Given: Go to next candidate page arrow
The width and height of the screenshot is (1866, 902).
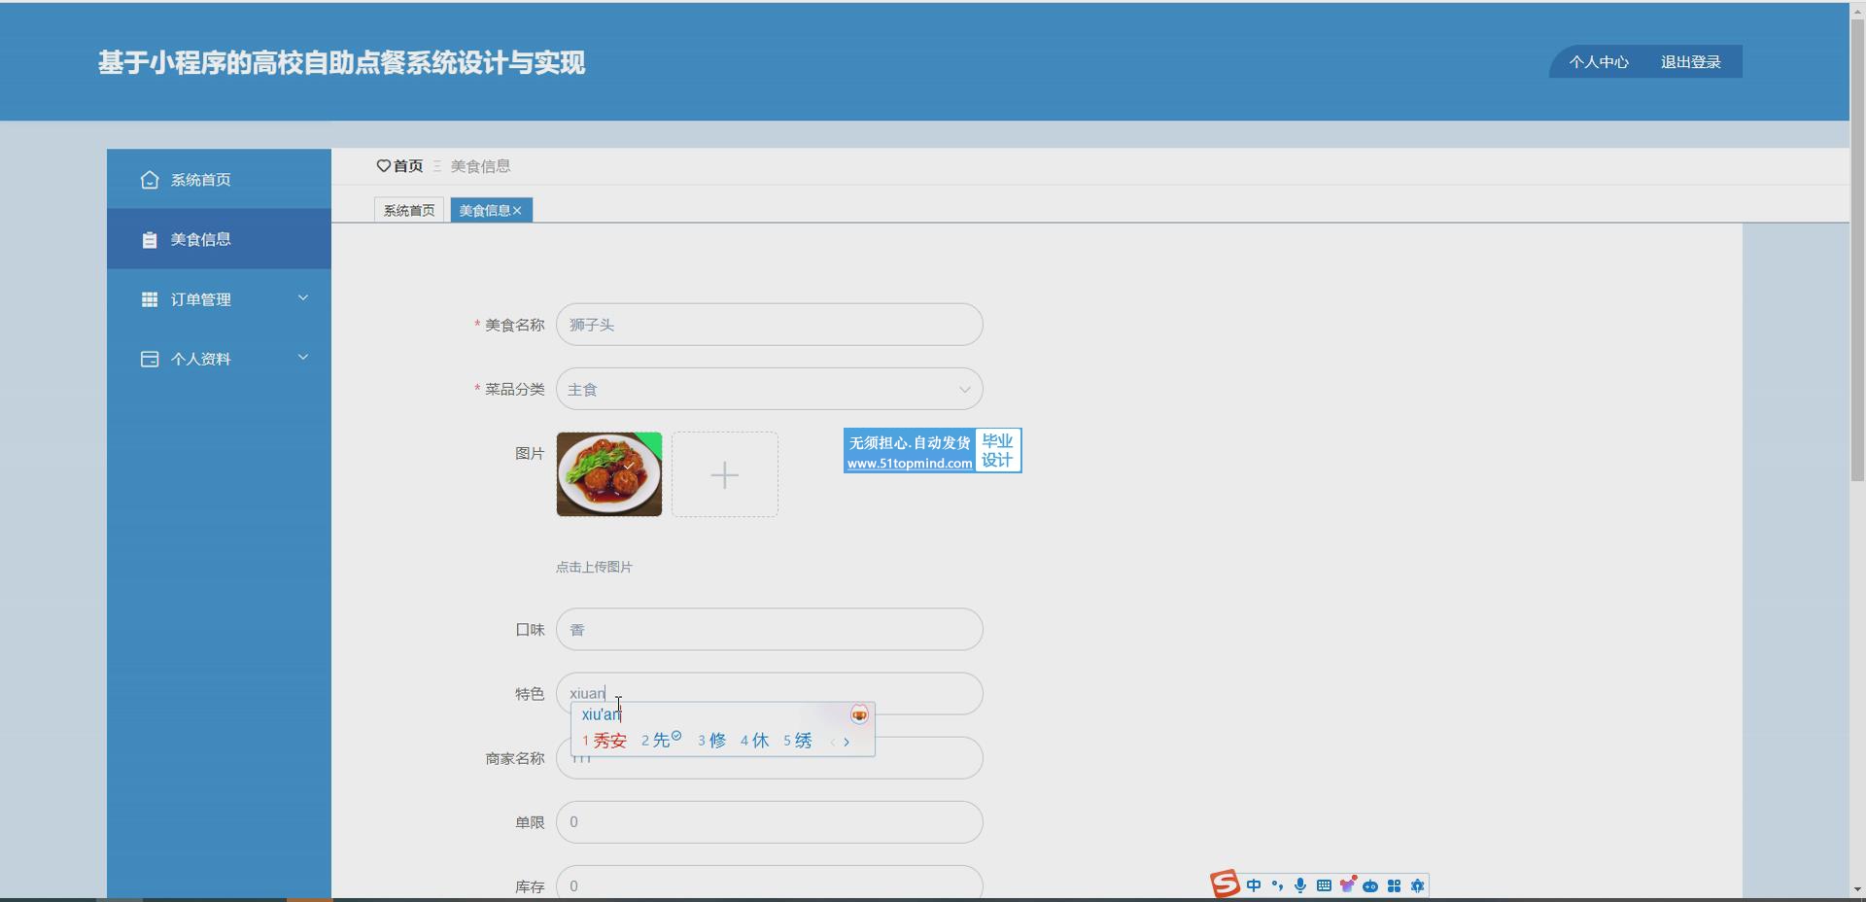Looking at the screenshot, I should (847, 742).
